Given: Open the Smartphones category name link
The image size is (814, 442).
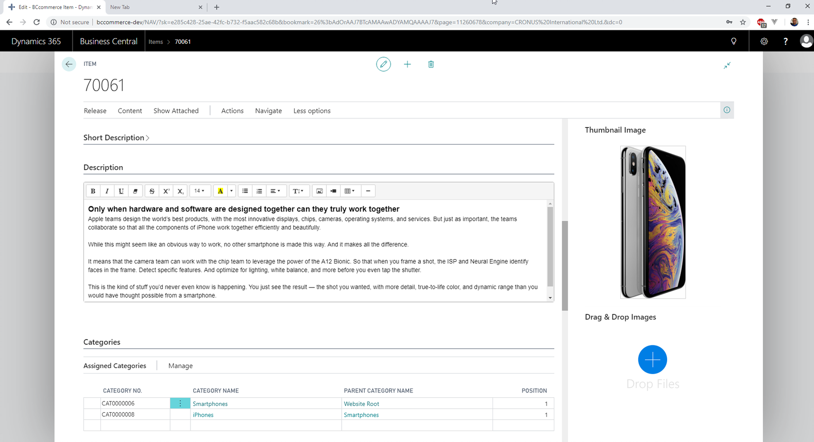Looking at the screenshot, I should pyautogui.click(x=210, y=404).
